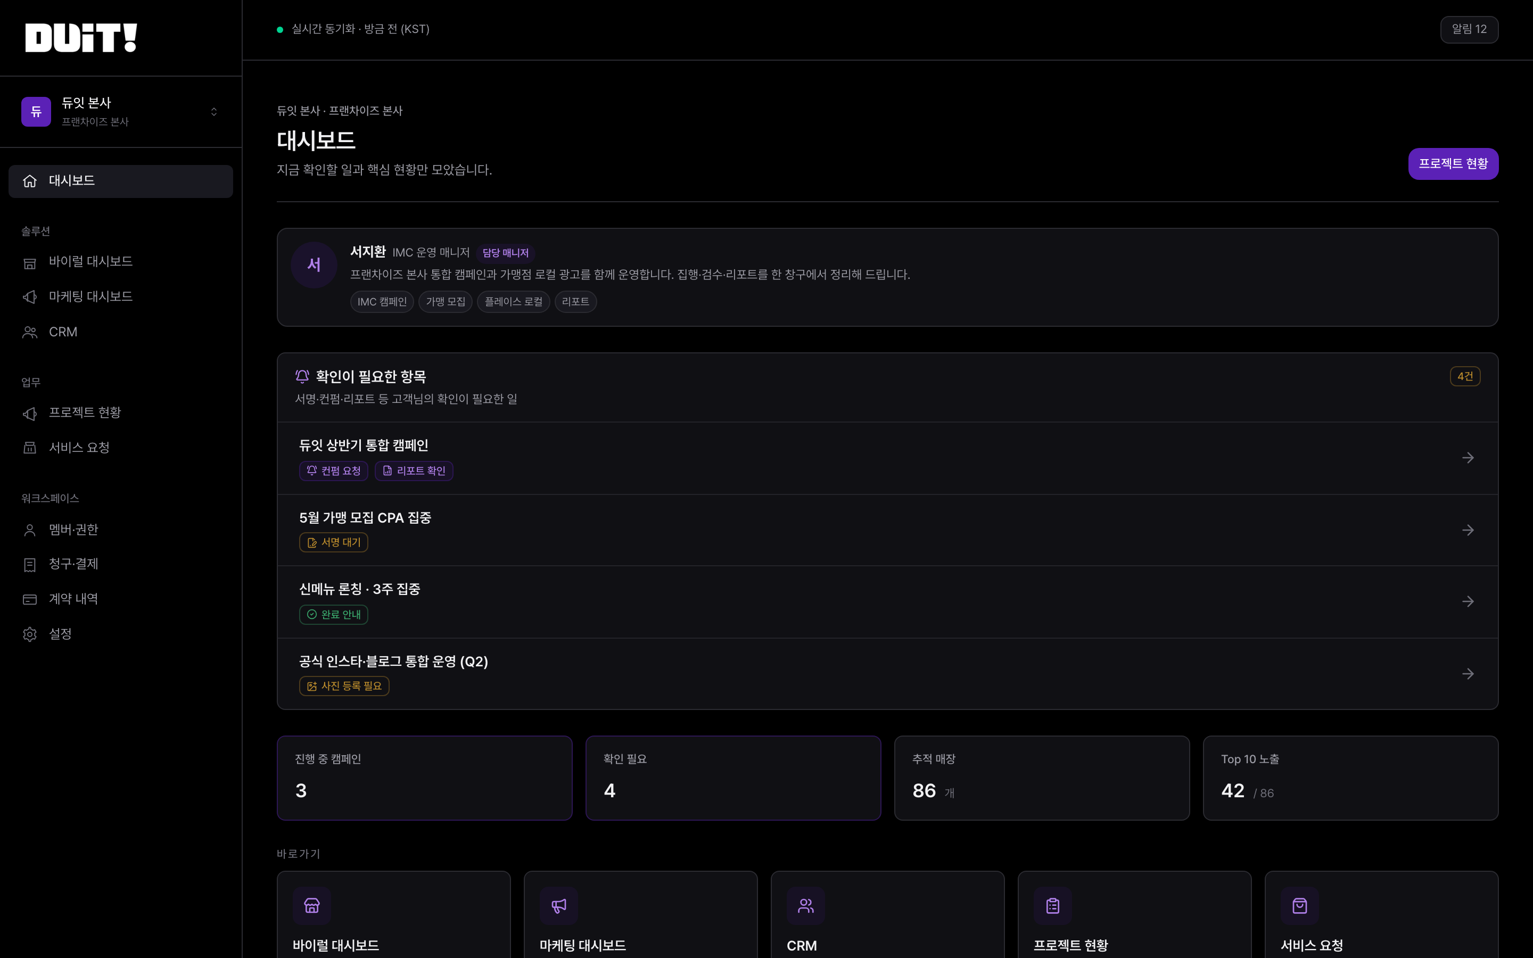Click the 컨펌 요청 badge
The width and height of the screenshot is (1533, 958).
(333, 471)
